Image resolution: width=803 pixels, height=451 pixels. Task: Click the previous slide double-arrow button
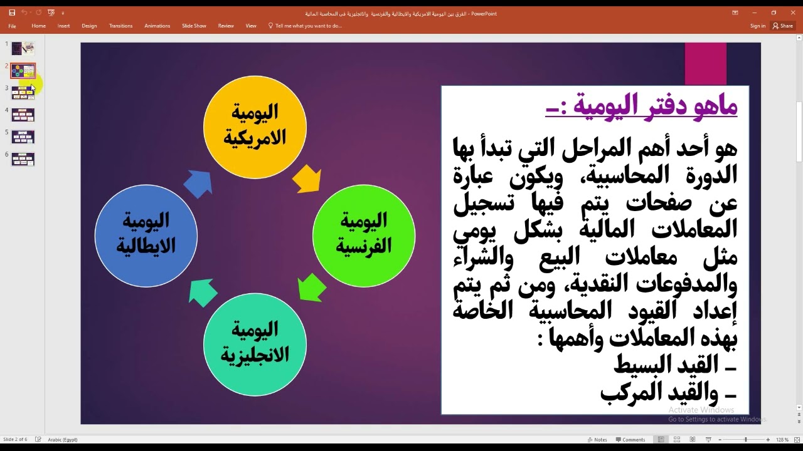799,416
